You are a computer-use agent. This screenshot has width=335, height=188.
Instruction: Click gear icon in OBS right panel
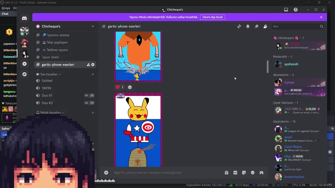330,152
